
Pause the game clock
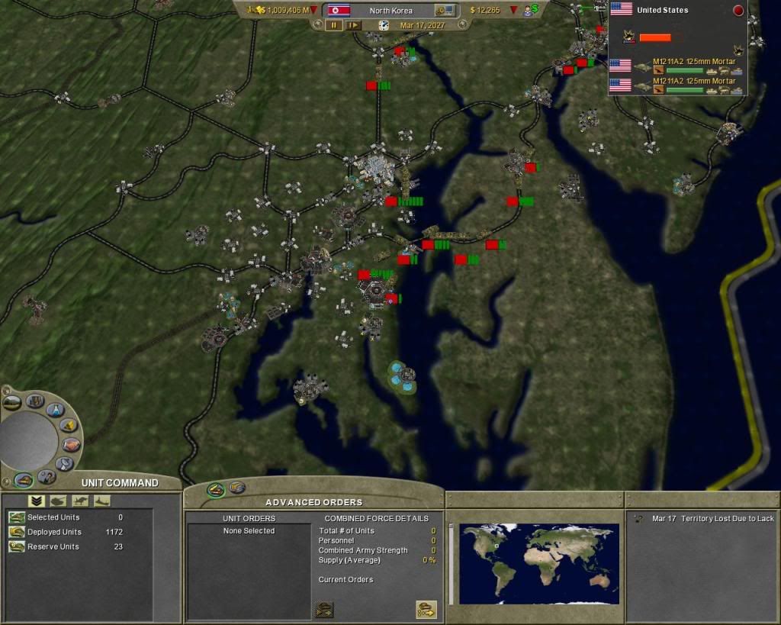click(x=334, y=25)
